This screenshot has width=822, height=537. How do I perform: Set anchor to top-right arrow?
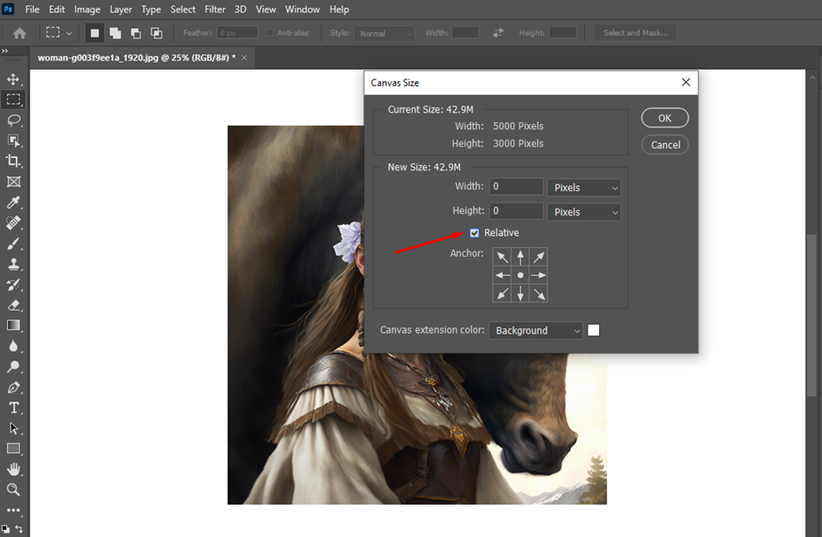(x=539, y=257)
